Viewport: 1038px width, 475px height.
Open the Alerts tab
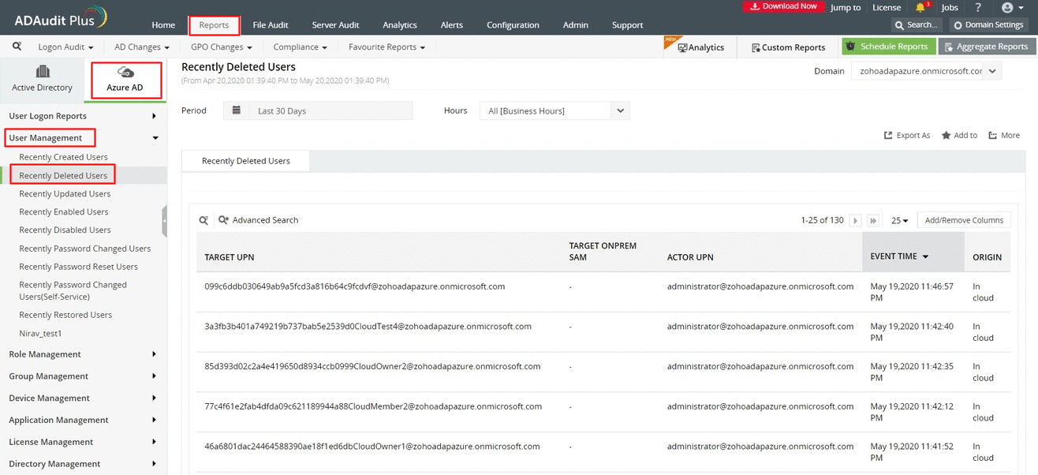452,25
